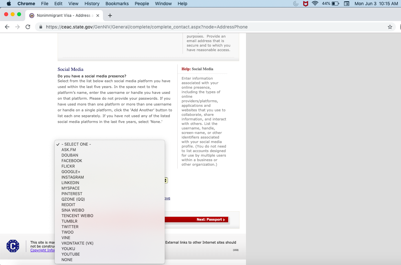Choose FLICKR from the list
This screenshot has height=265, width=401.
110,166
